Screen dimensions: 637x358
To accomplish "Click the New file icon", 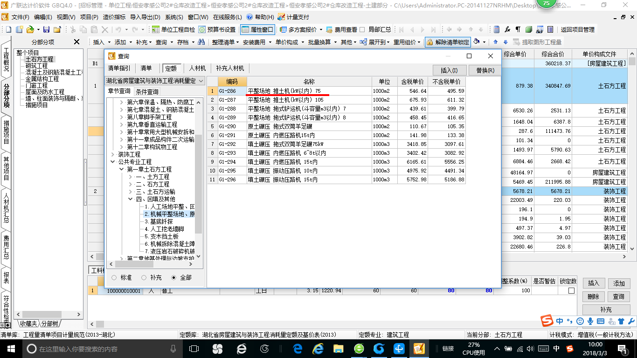I will 8,29.
